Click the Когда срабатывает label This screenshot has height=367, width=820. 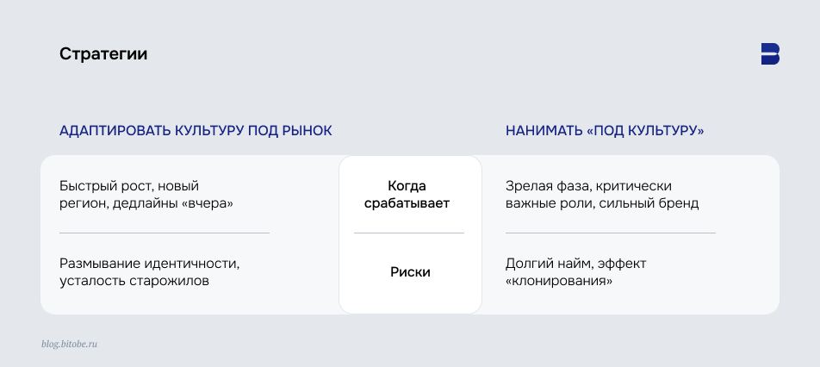(x=407, y=195)
